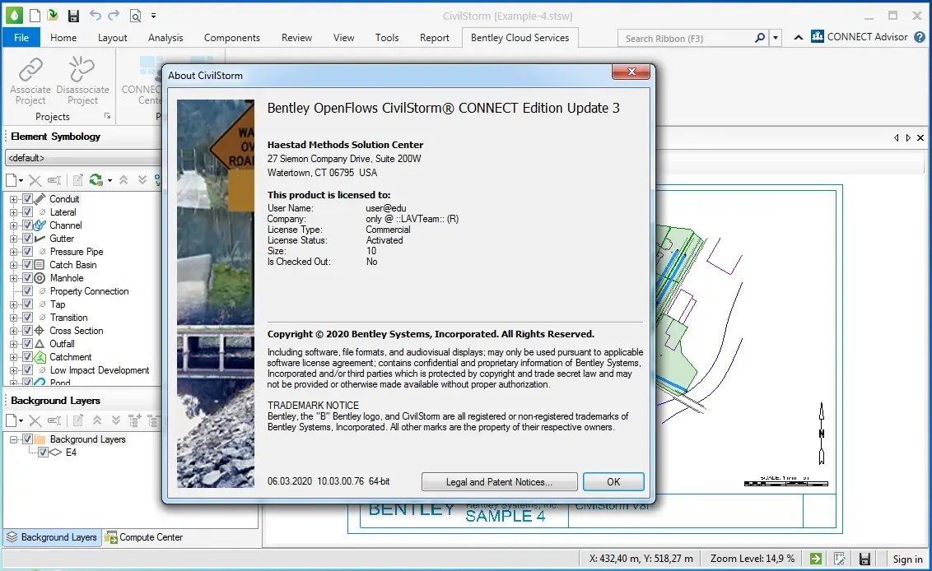Click the open file icon in quick access toolbar
This screenshot has height=571, width=932.
(53, 16)
